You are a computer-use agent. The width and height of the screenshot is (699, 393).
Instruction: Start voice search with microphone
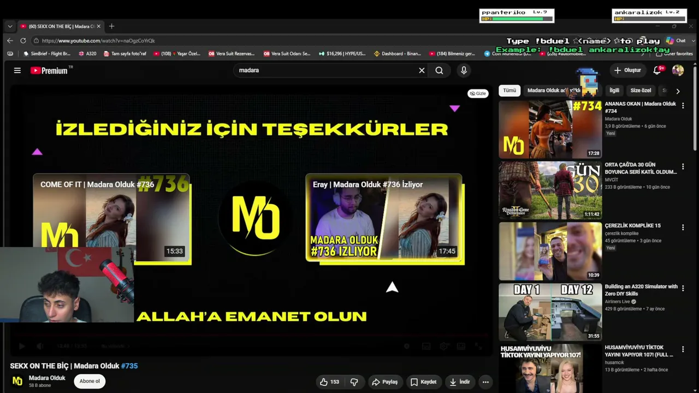464,70
